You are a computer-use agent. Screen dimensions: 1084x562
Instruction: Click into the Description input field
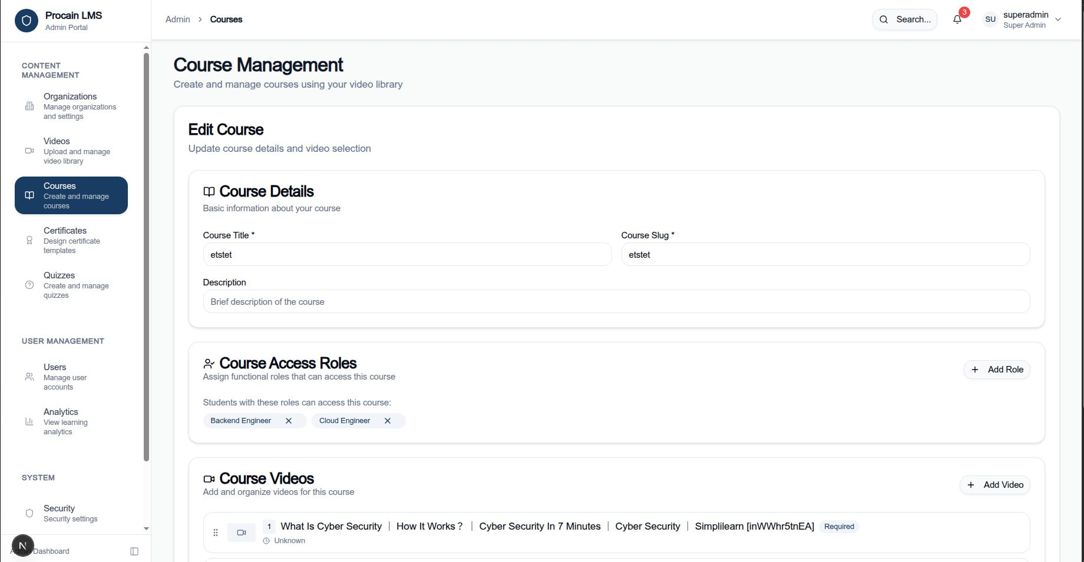pyautogui.click(x=616, y=302)
